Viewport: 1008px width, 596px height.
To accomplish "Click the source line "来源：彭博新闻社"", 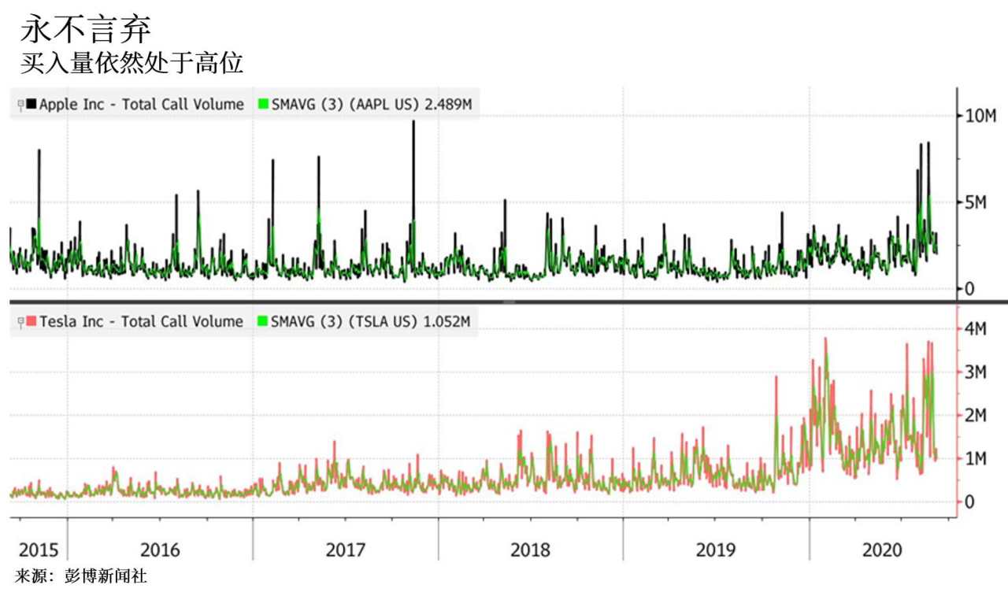I will [x=81, y=576].
